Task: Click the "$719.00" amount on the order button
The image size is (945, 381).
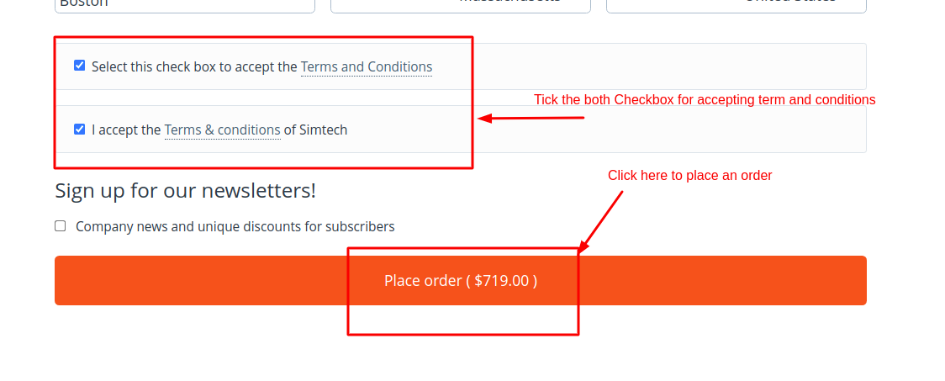Action: [x=501, y=280]
